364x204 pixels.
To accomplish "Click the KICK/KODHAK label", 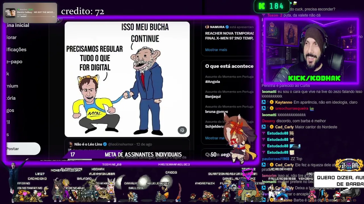I will (x=314, y=78).
